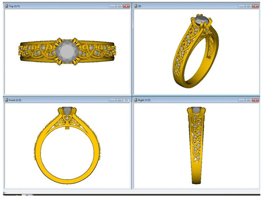Maximize the Top (X/Y) viewport
This screenshot has height=197, width=263.
[x=119, y=6]
